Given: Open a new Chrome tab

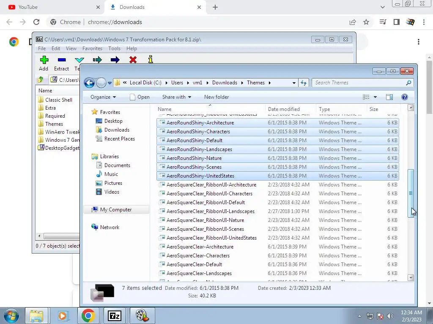Looking at the screenshot, I should (215, 7).
